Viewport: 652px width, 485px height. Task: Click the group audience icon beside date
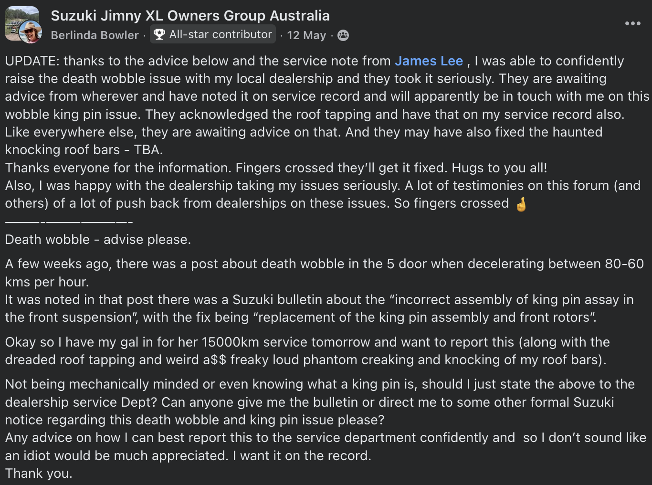coord(343,35)
